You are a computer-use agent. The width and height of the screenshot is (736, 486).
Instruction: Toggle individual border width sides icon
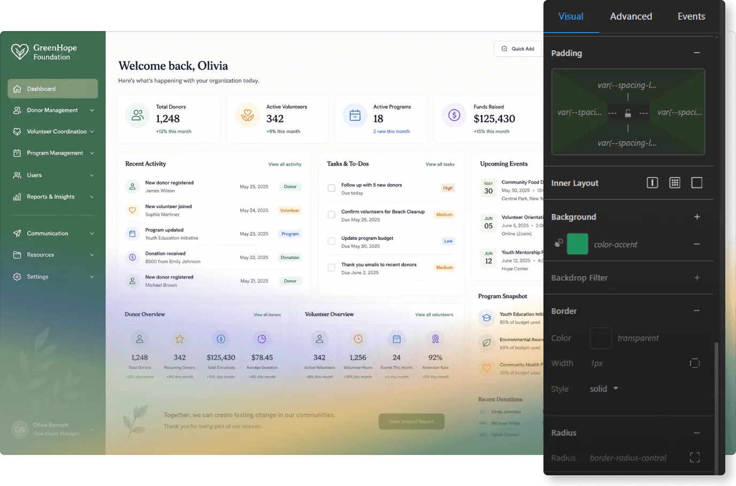point(695,363)
